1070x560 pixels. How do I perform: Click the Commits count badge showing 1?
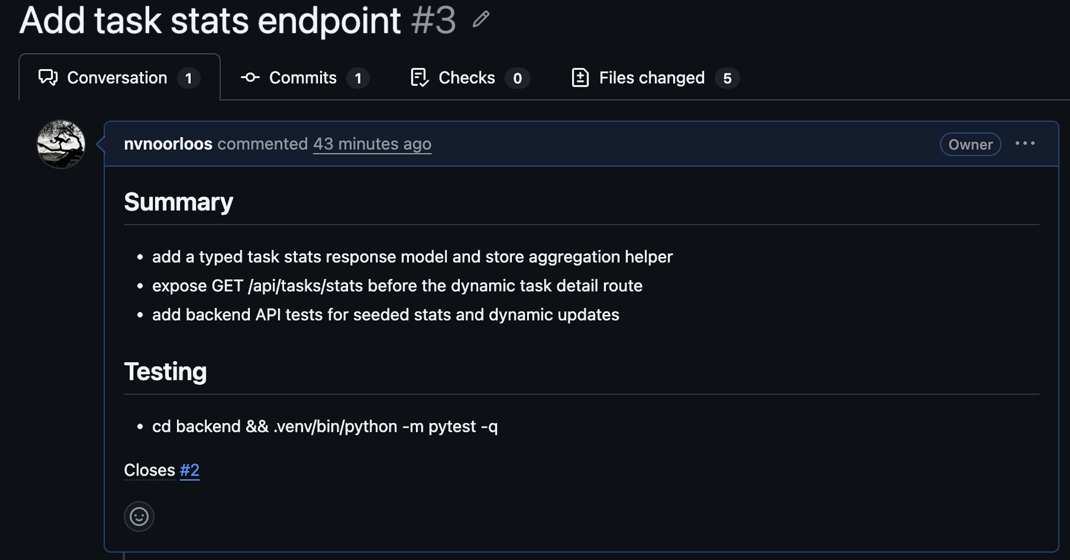tap(359, 79)
